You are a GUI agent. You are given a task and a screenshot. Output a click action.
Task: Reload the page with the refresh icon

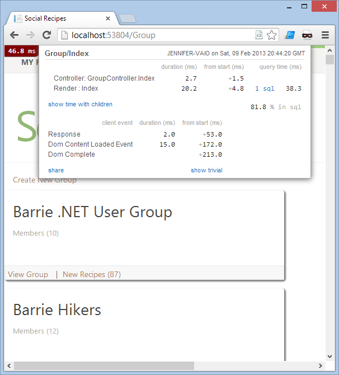47,35
